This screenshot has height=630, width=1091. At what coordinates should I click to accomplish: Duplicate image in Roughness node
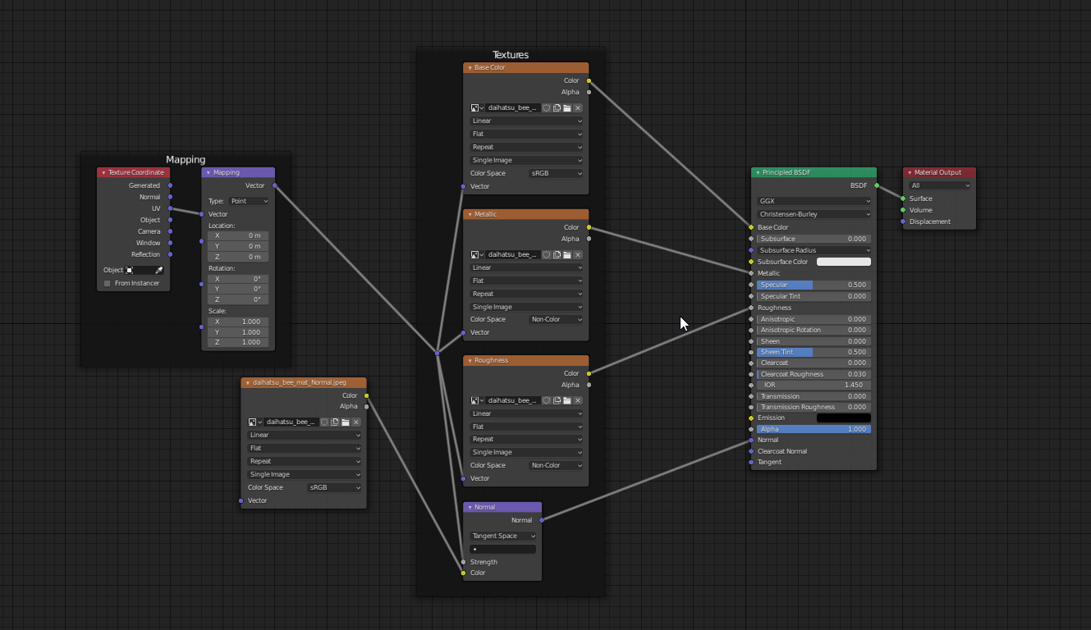[x=557, y=400]
